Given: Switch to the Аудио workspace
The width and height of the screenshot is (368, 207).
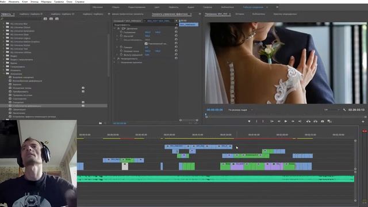Looking at the screenshot, I should pyautogui.click(x=190, y=7).
